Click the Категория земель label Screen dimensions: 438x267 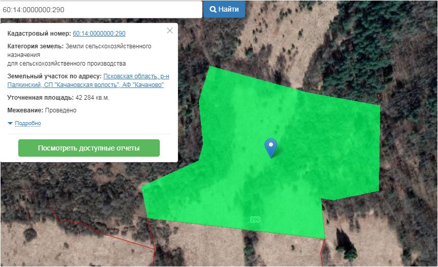35,46
